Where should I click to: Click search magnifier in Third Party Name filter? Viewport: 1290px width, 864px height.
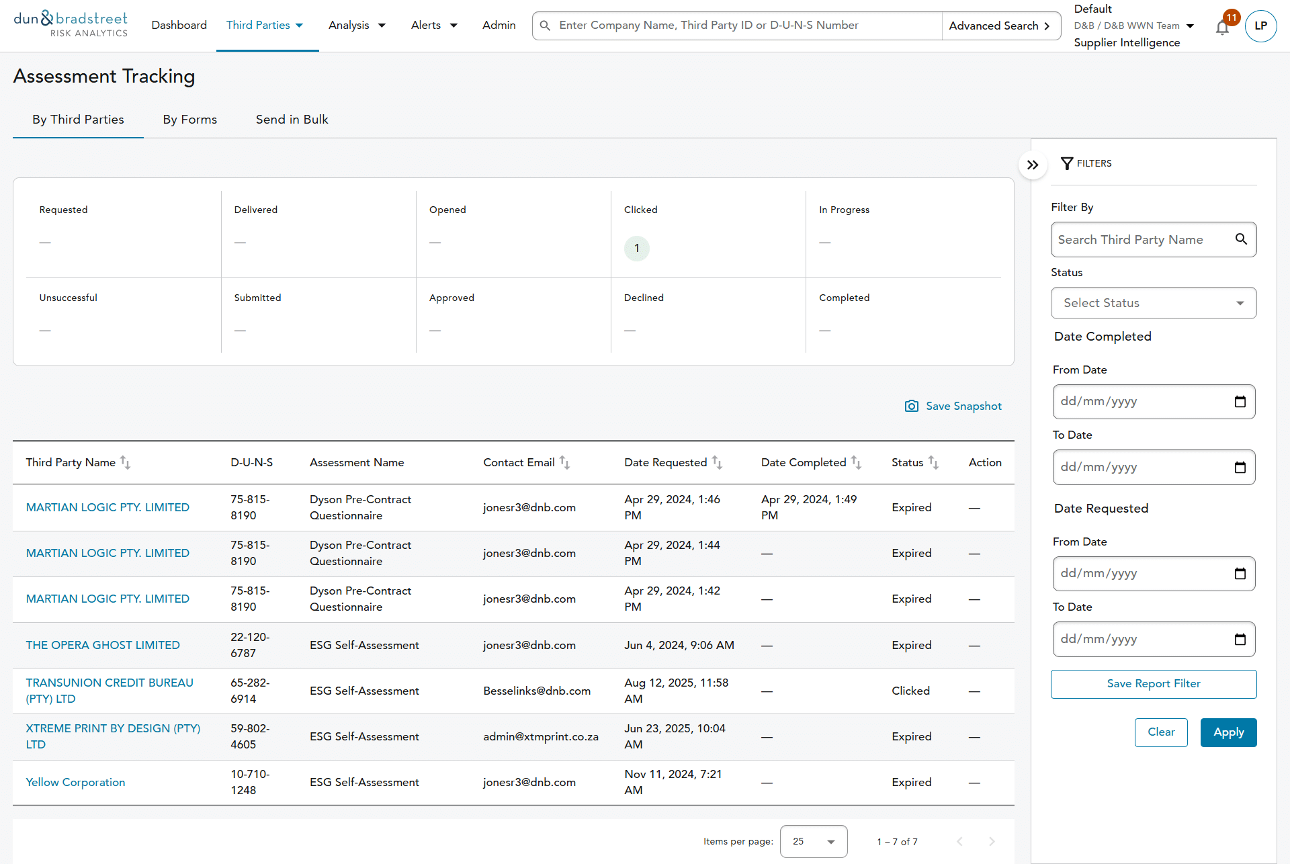click(1241, 239)
